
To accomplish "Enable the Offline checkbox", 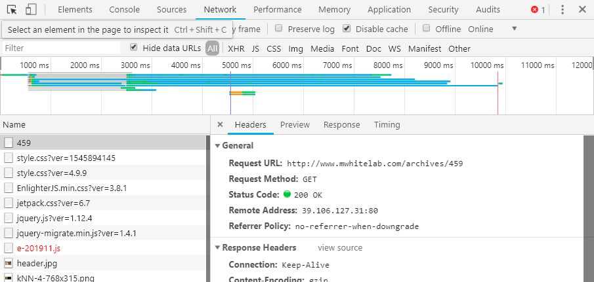I will [x=426, y=28].
